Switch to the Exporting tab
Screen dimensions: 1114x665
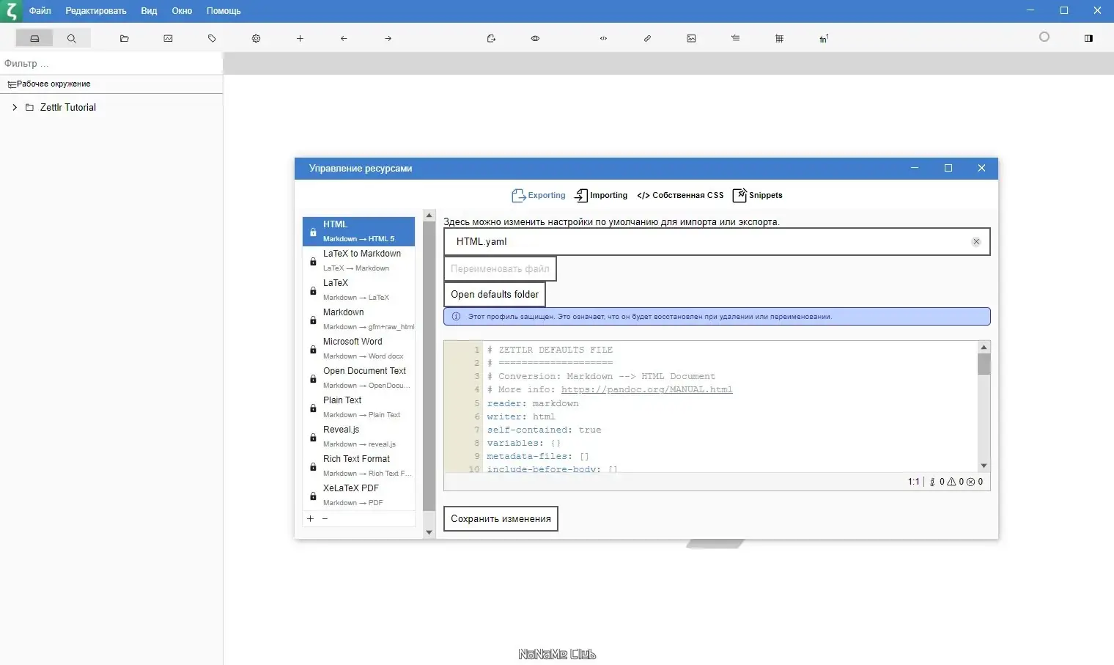click(x=539, y=195)
